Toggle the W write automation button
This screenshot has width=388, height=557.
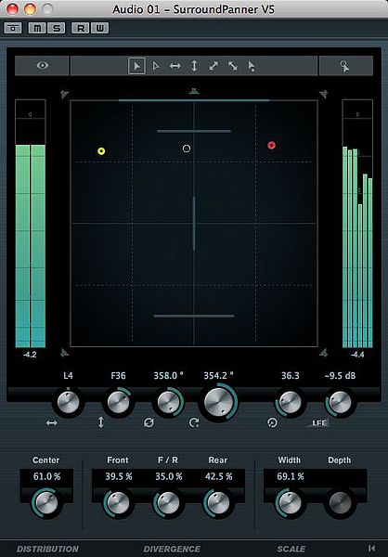100,28
